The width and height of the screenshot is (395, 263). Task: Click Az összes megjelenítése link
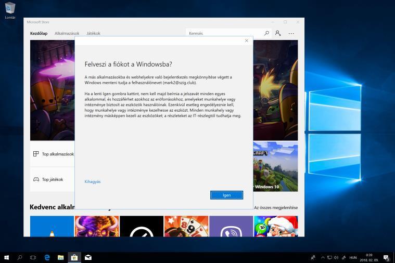[276, 207]
